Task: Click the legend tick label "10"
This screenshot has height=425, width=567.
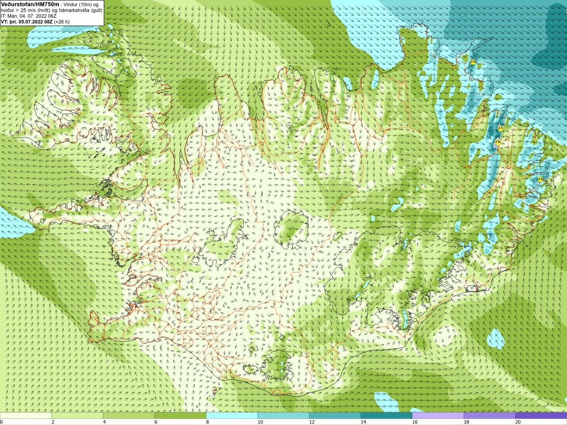Action: tap(260, 422)
